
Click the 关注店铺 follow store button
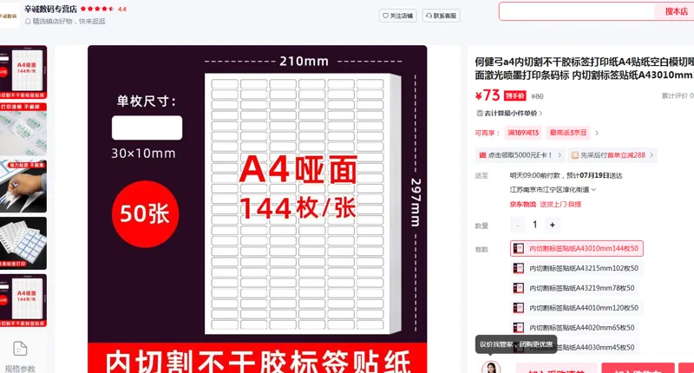[397, 16]
